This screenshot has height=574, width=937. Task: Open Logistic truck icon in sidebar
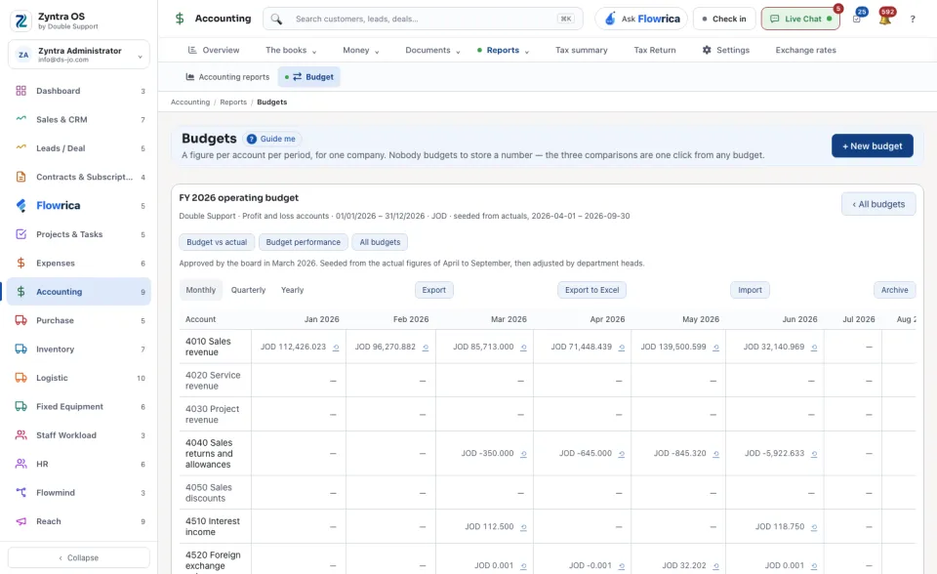pos(20,378)
